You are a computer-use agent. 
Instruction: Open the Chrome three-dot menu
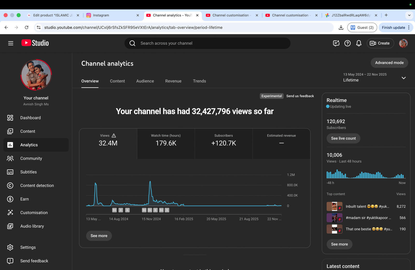click(409, 27)
